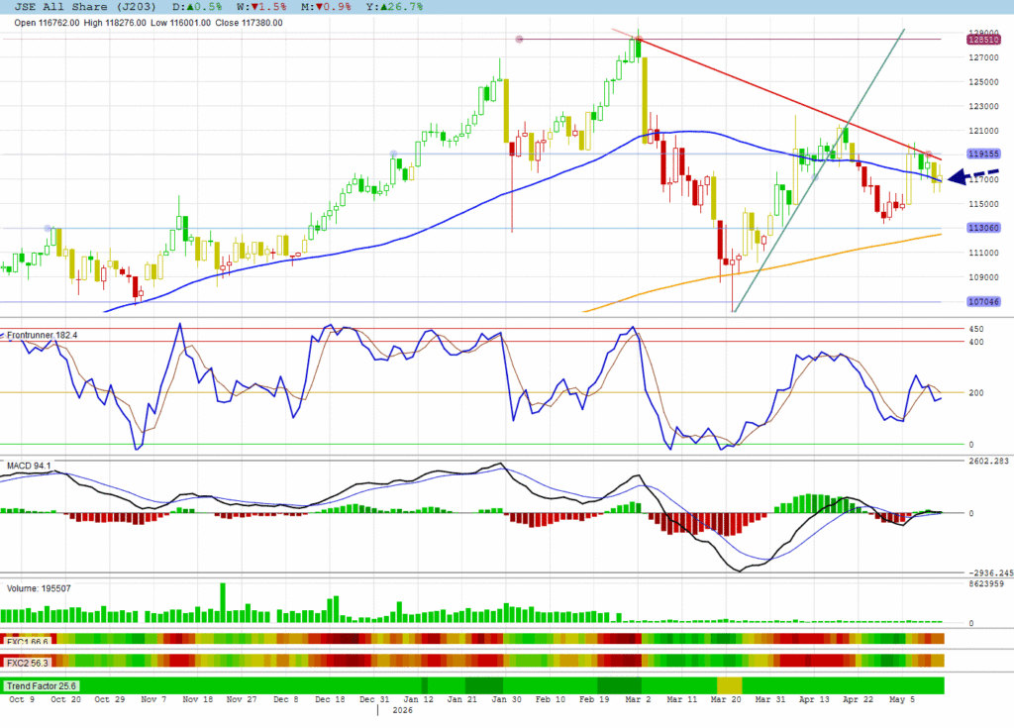Select the circle anchor starting the 119155 level line
Image resolution: width=1014 pixels, height=728 pixels.
pyautogui.click(x=393, y=154)
